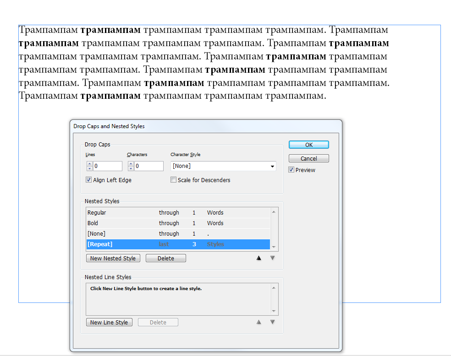Select the [Repeat] nested style entry

(x=178, y=244)
